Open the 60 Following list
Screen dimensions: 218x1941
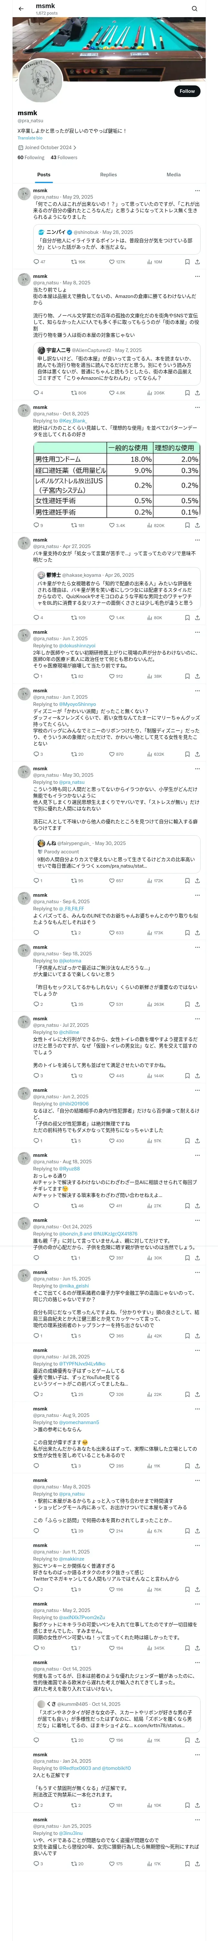click(x=31, y=158)
